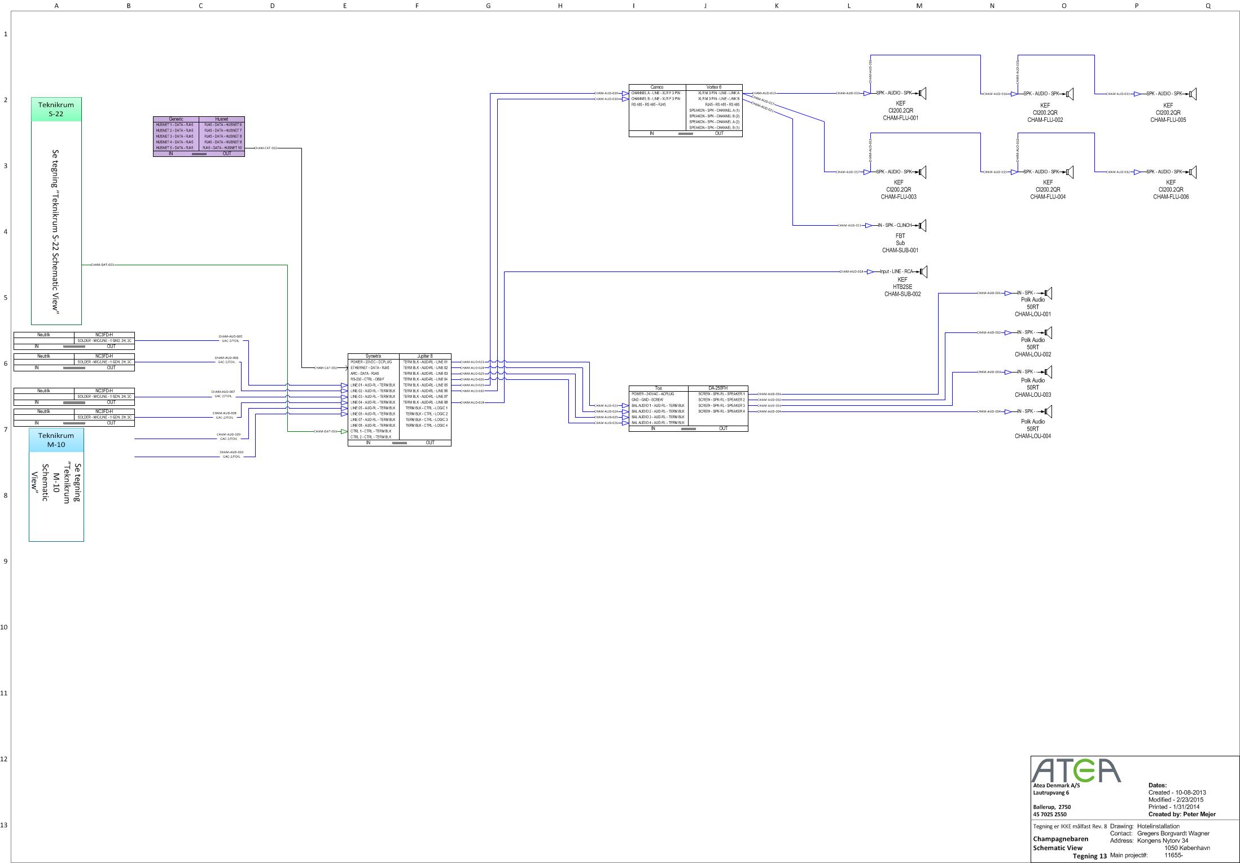
Task: Click the blue Teknikrum M-10 header box
Action: coord(56,440)
